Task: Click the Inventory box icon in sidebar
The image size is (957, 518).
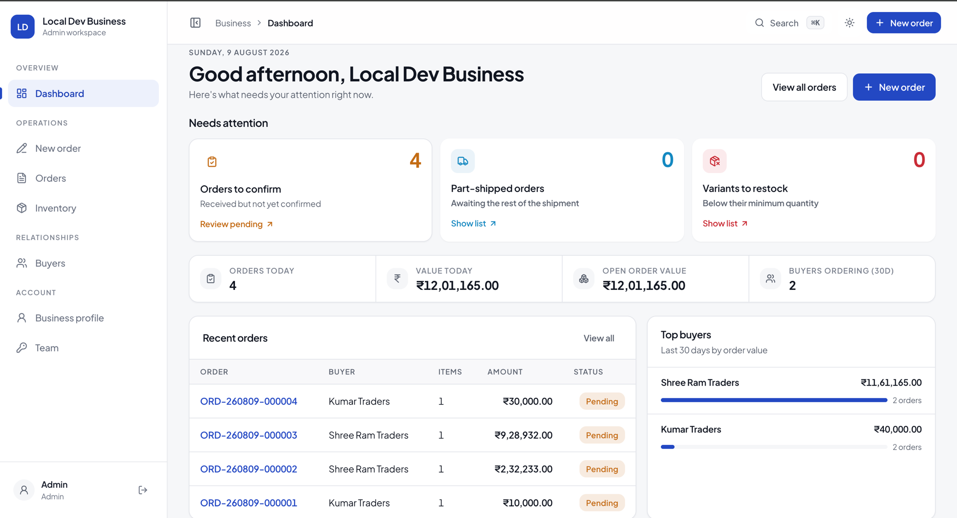Action: tap(22, 208)
